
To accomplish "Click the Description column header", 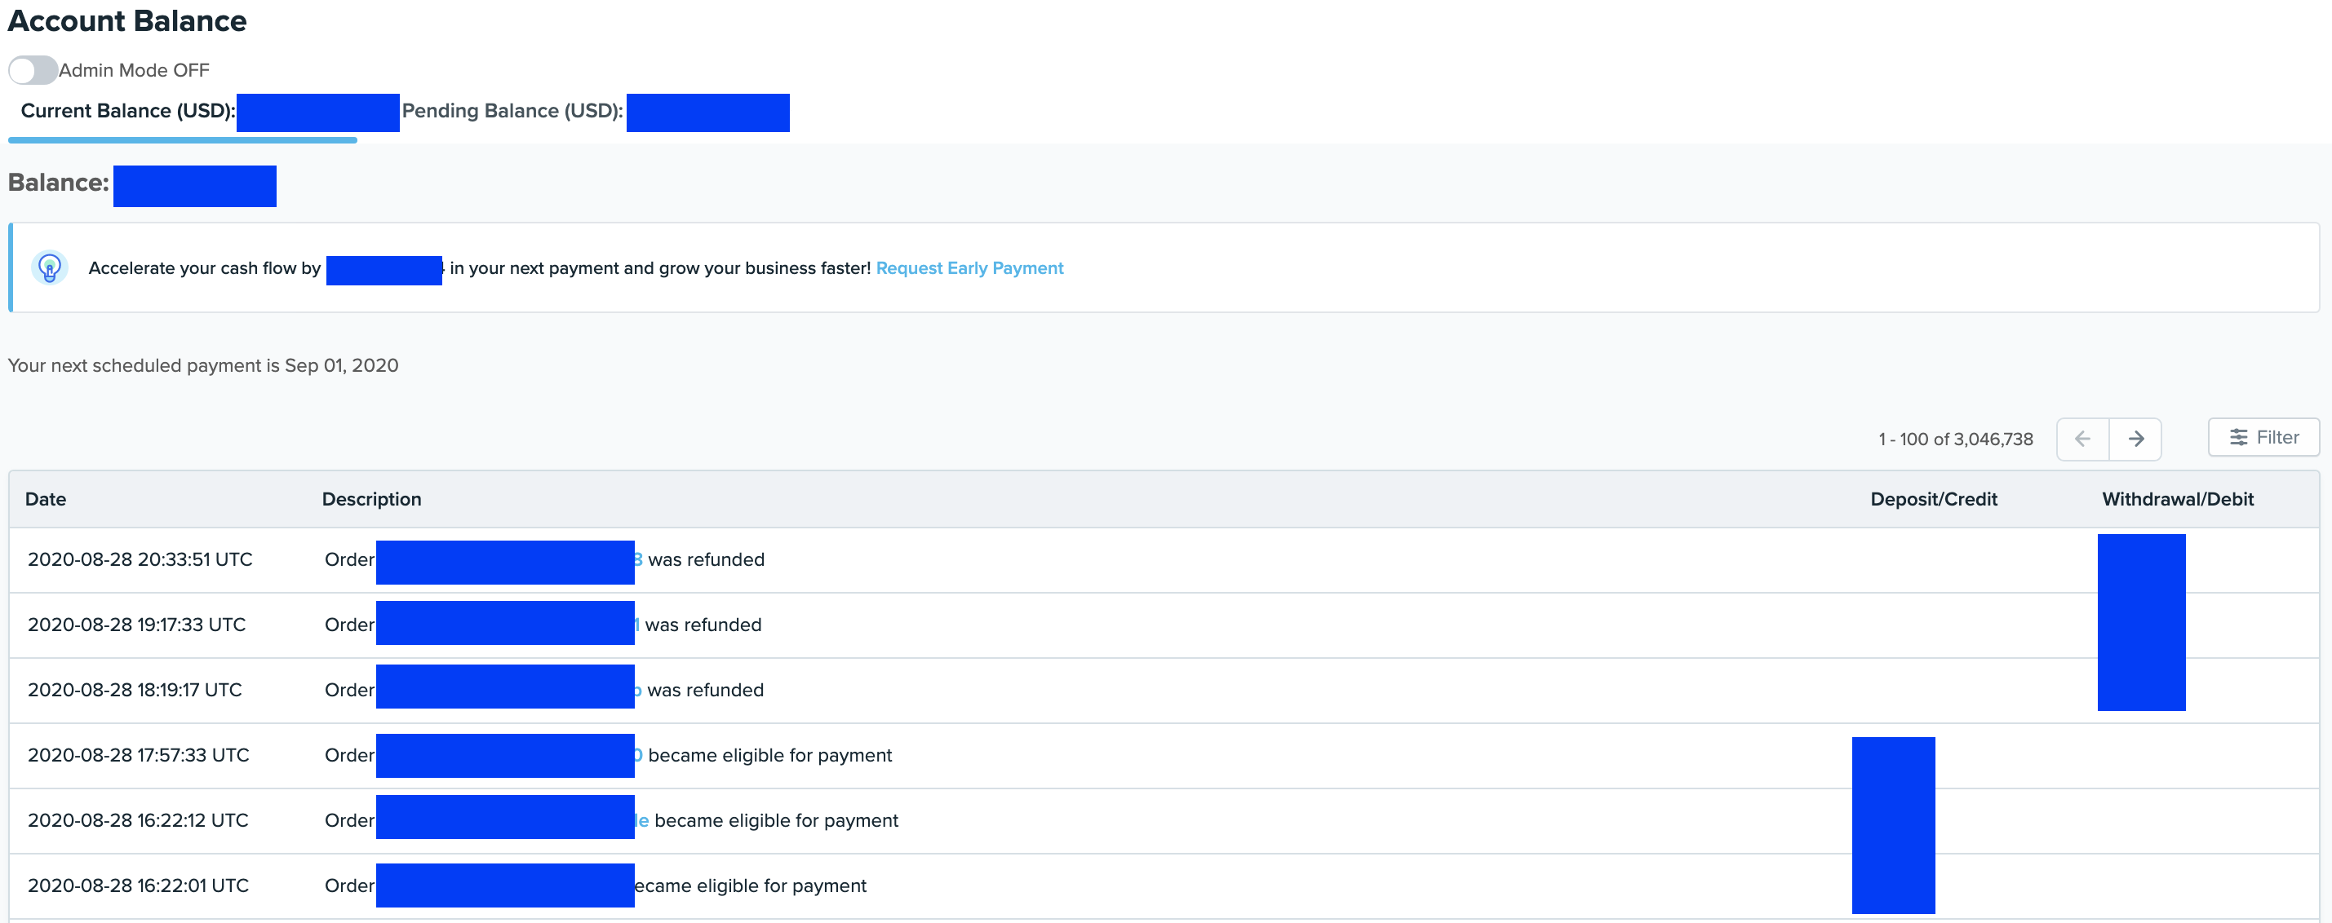I will [x=371, y=499].
